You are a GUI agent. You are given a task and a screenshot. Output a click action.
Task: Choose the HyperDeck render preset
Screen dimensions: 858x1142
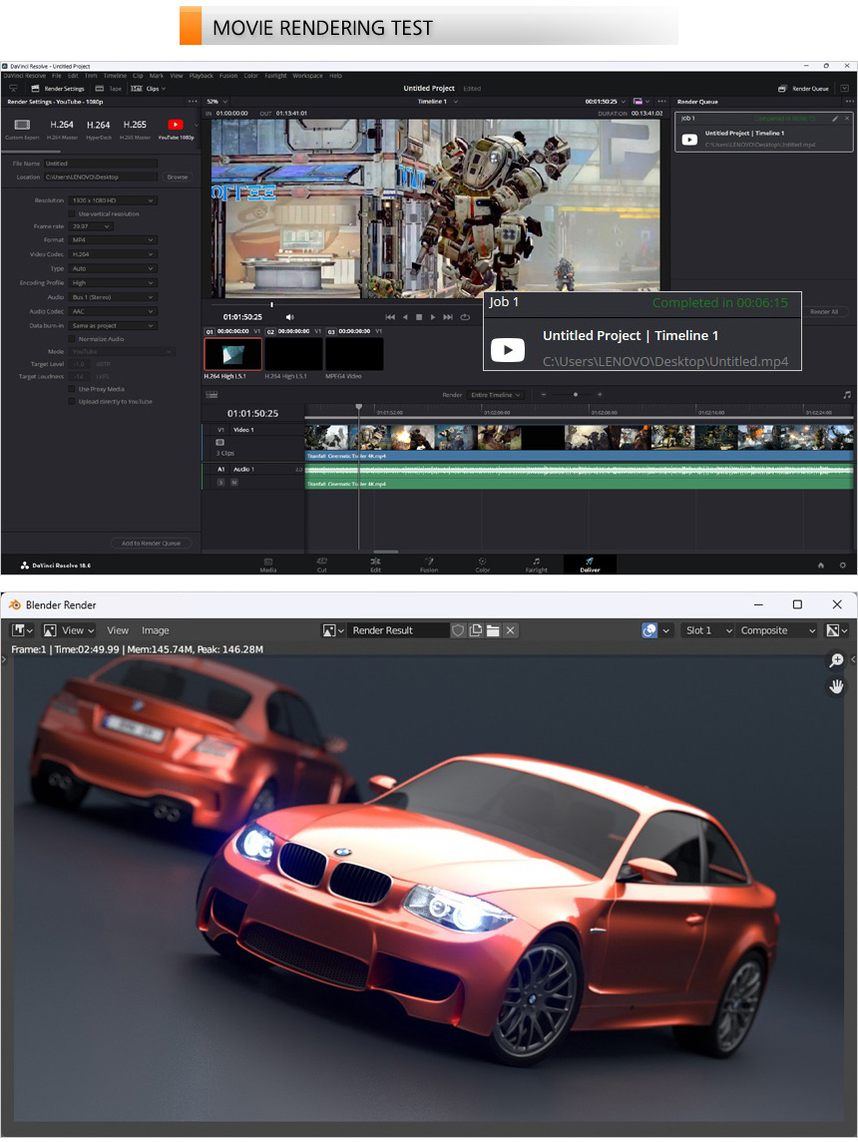(x=99, y=129)
